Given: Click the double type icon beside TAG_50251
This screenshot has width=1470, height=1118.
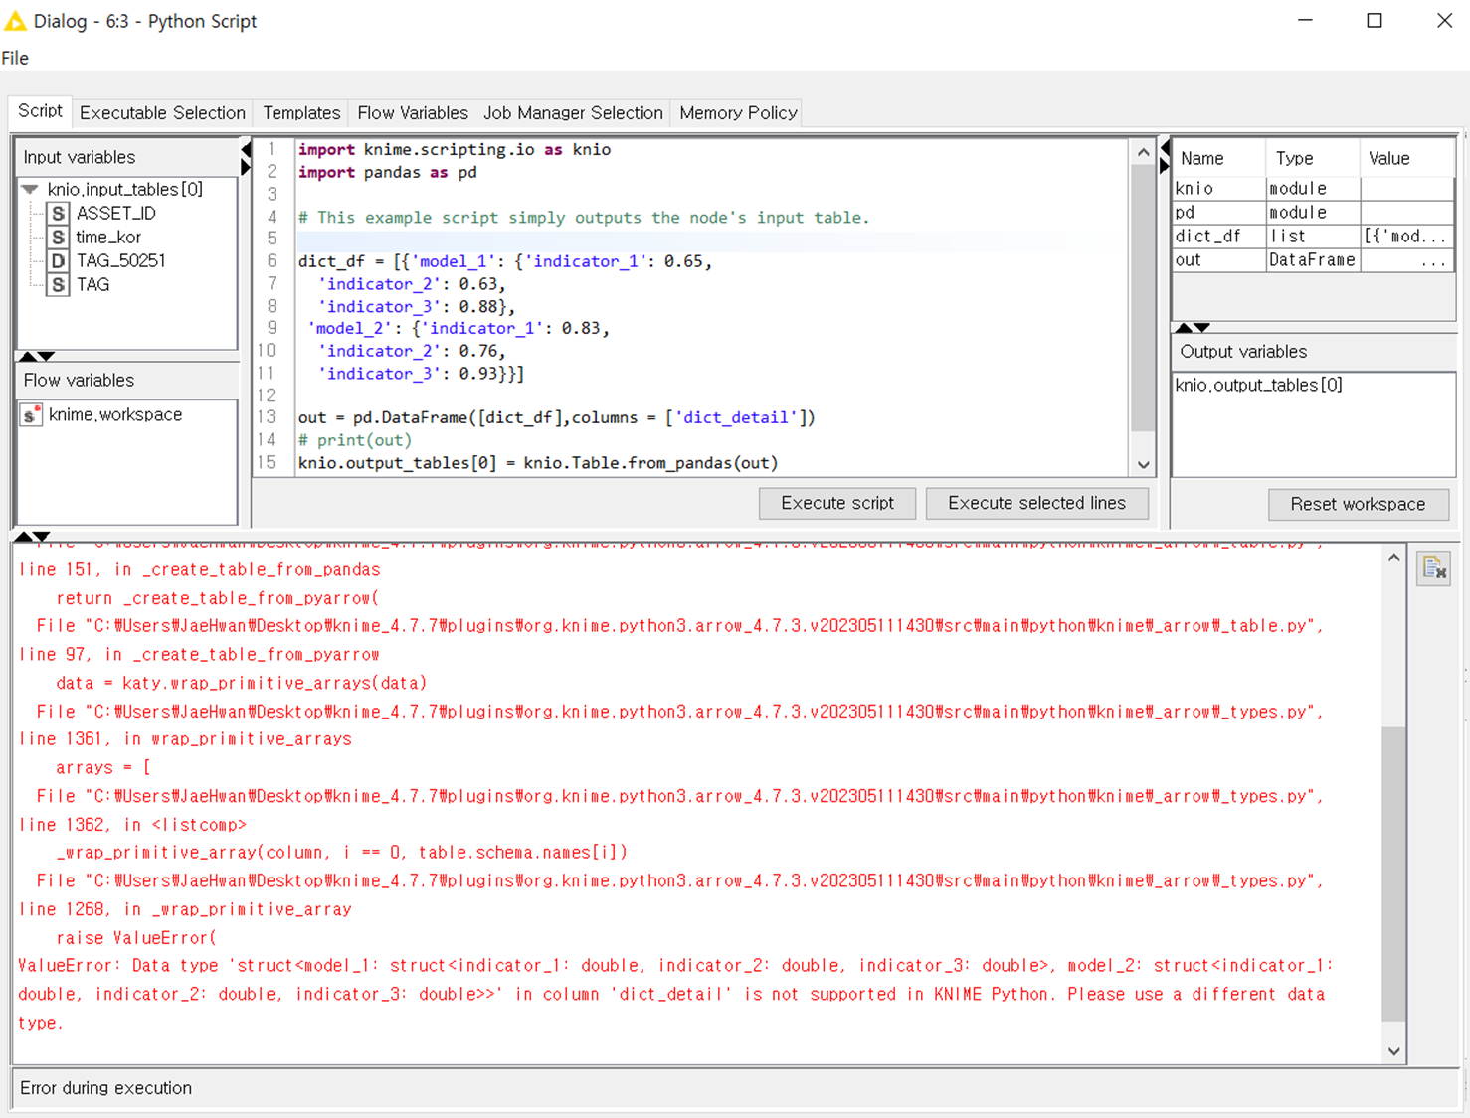Looking at the screenshot, I should [59, 261].
